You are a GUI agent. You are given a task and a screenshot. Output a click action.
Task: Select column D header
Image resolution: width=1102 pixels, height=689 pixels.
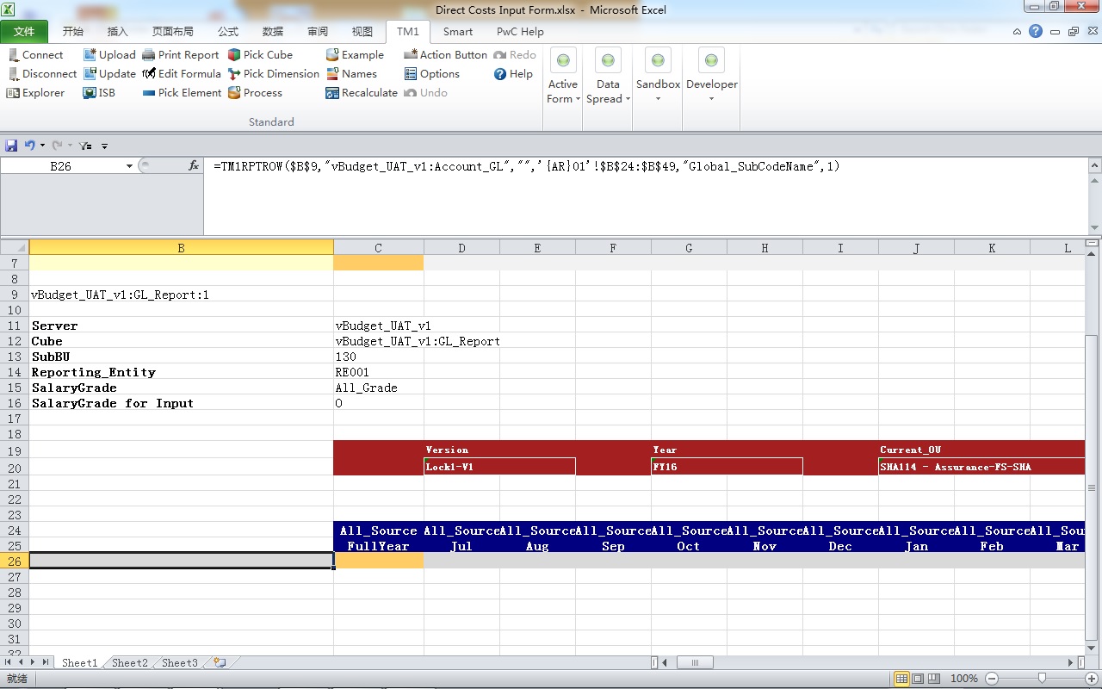[x=461, y=248]
